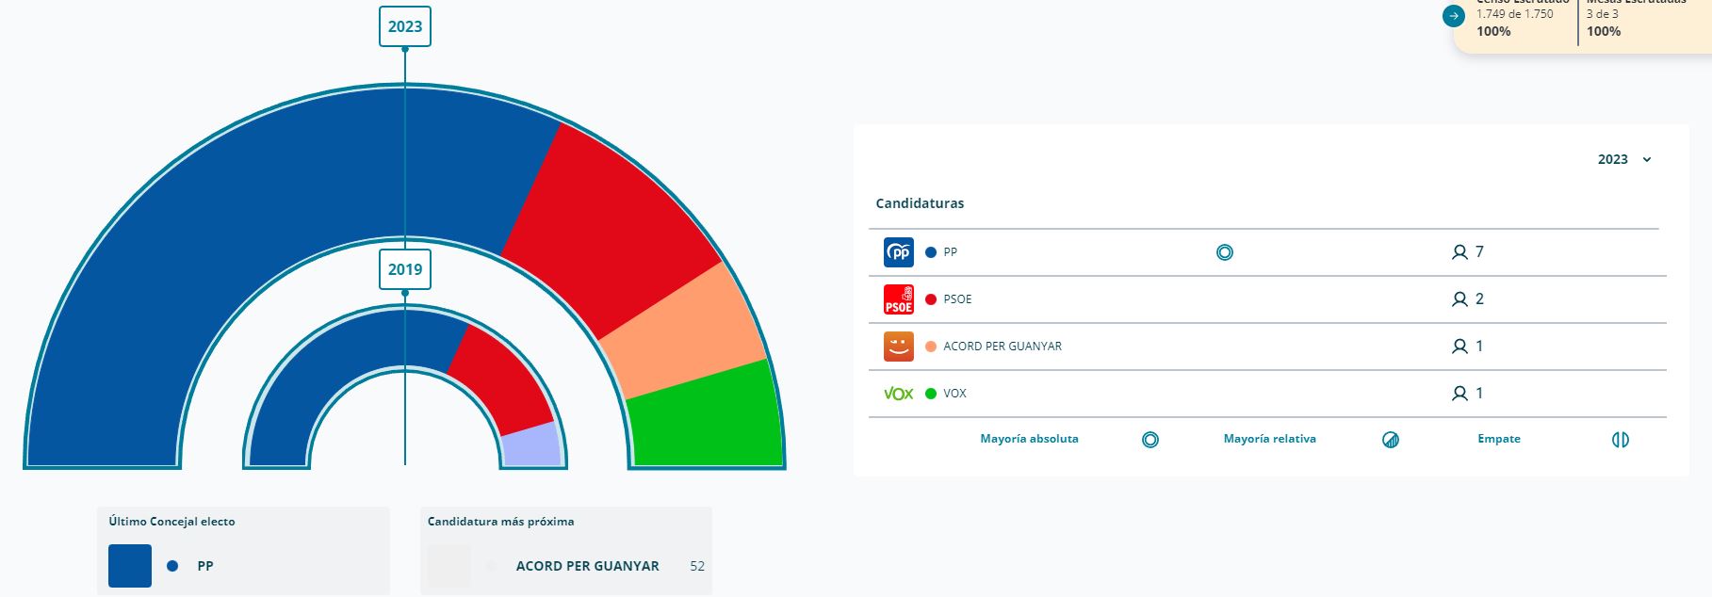Image resolution: width=1712 pixels, height=597 pixels.
Task: Open the 2023 year dropdown
Action: pyautogui.click(x=1613, y=159)
